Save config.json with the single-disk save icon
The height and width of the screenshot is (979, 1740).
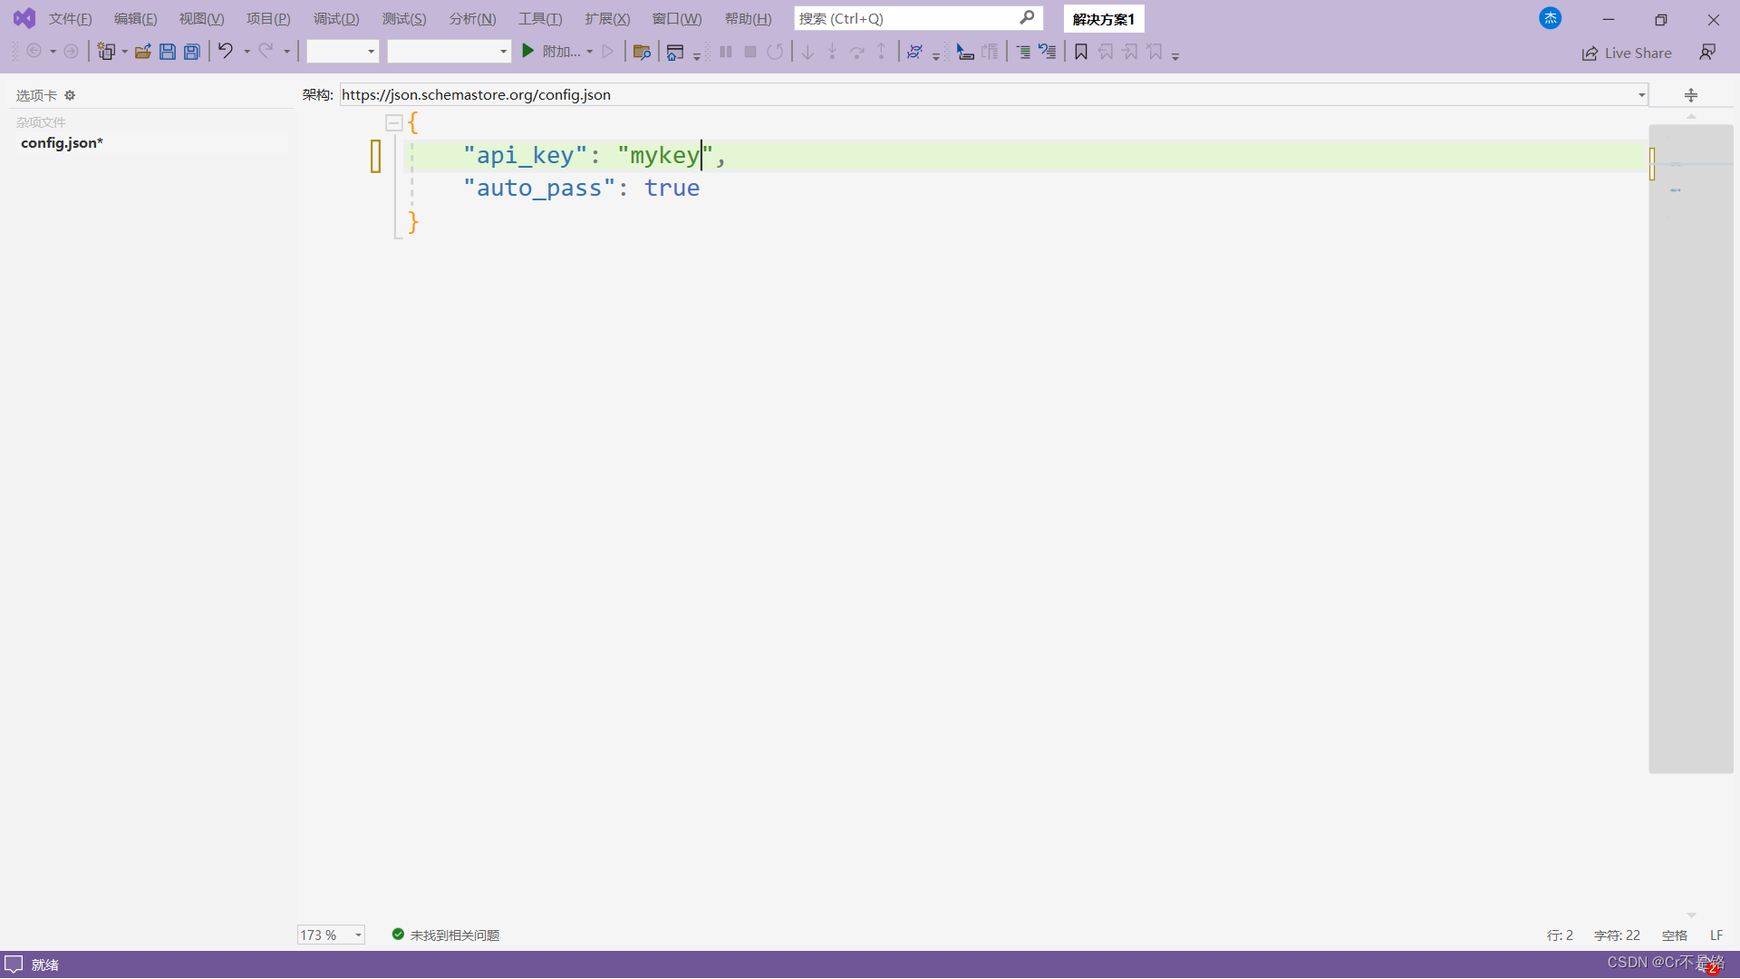click(168, 52)
